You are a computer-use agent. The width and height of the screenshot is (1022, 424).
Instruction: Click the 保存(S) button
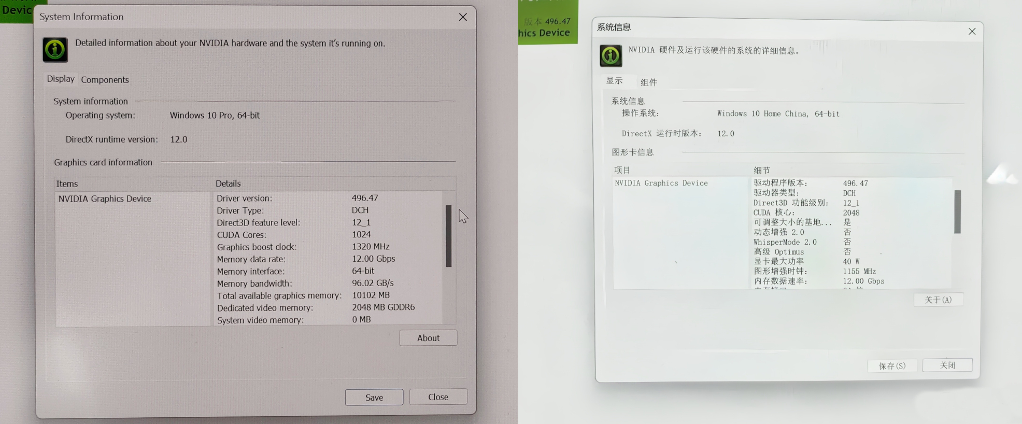click(x=892, y=365)
